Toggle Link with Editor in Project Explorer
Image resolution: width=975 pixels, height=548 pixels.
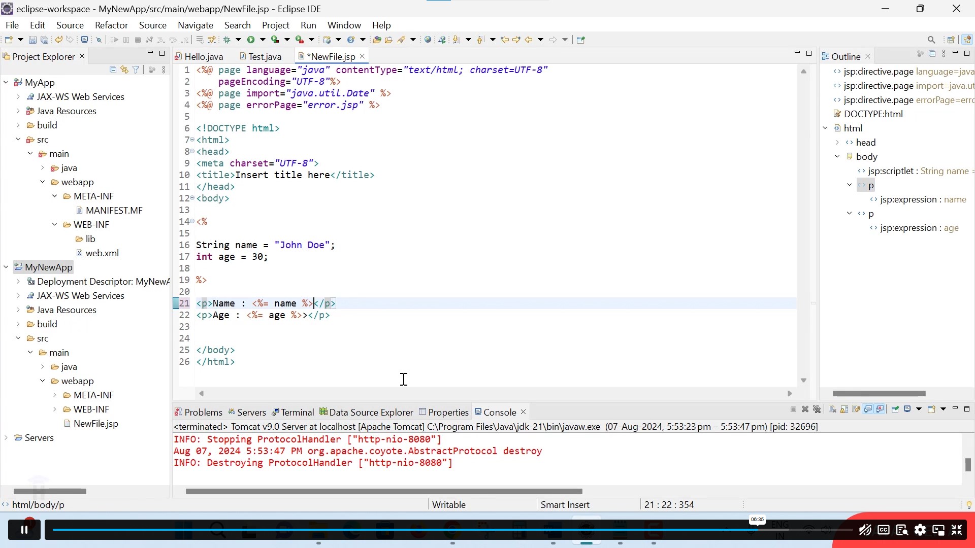124,70
